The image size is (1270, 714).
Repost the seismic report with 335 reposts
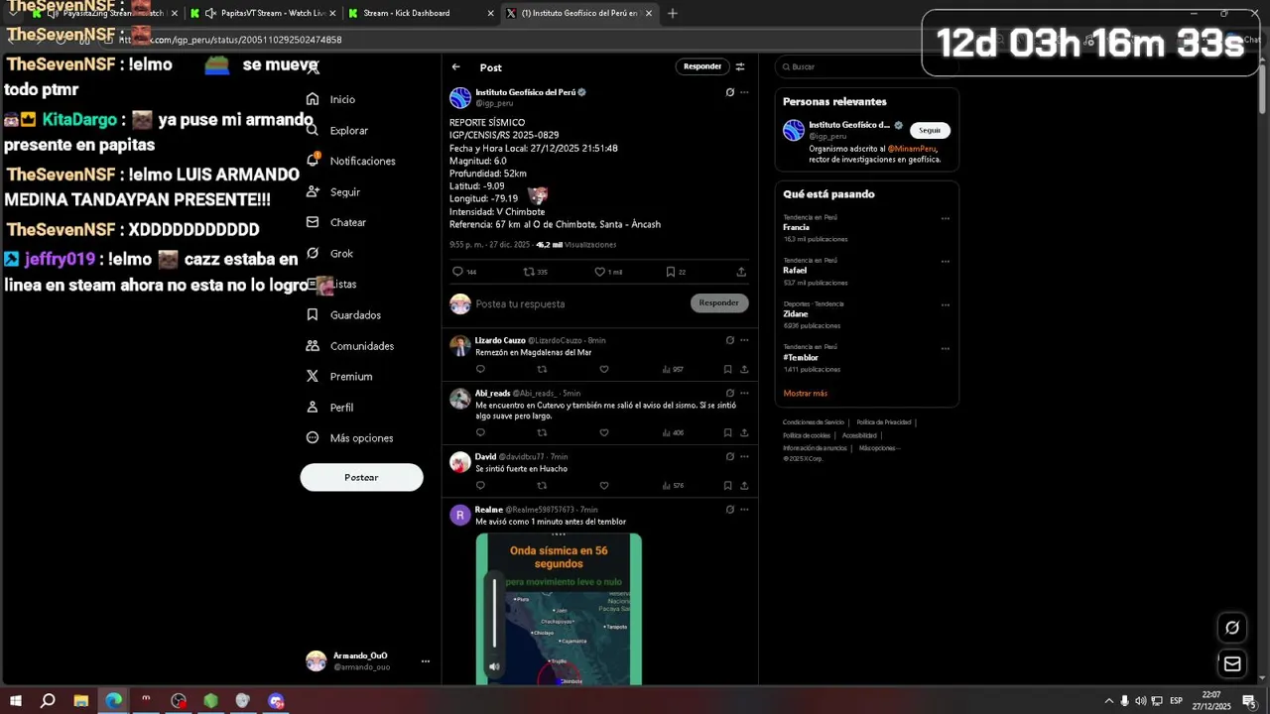tap(529, 272)
